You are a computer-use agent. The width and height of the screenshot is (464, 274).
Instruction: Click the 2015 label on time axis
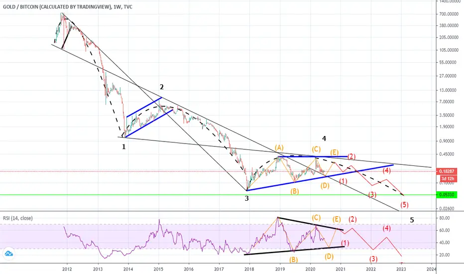[x=158, y=269]
